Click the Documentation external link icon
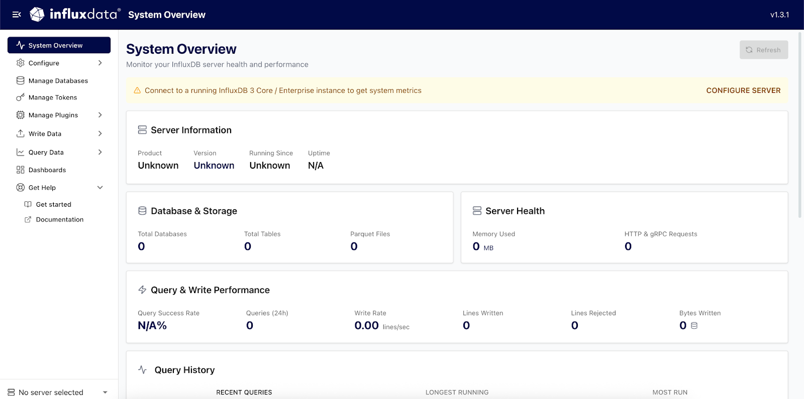Viewport: 804px width, 399px height. (28, 219)
